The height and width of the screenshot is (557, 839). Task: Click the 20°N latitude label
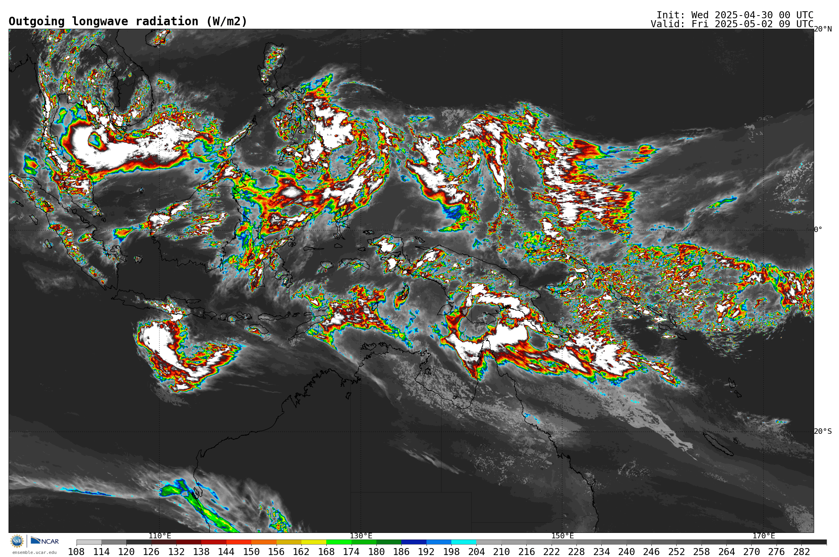click(x=823, y=29)
